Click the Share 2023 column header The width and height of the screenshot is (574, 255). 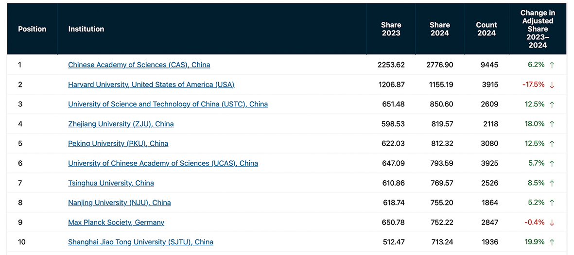point(391,29)
